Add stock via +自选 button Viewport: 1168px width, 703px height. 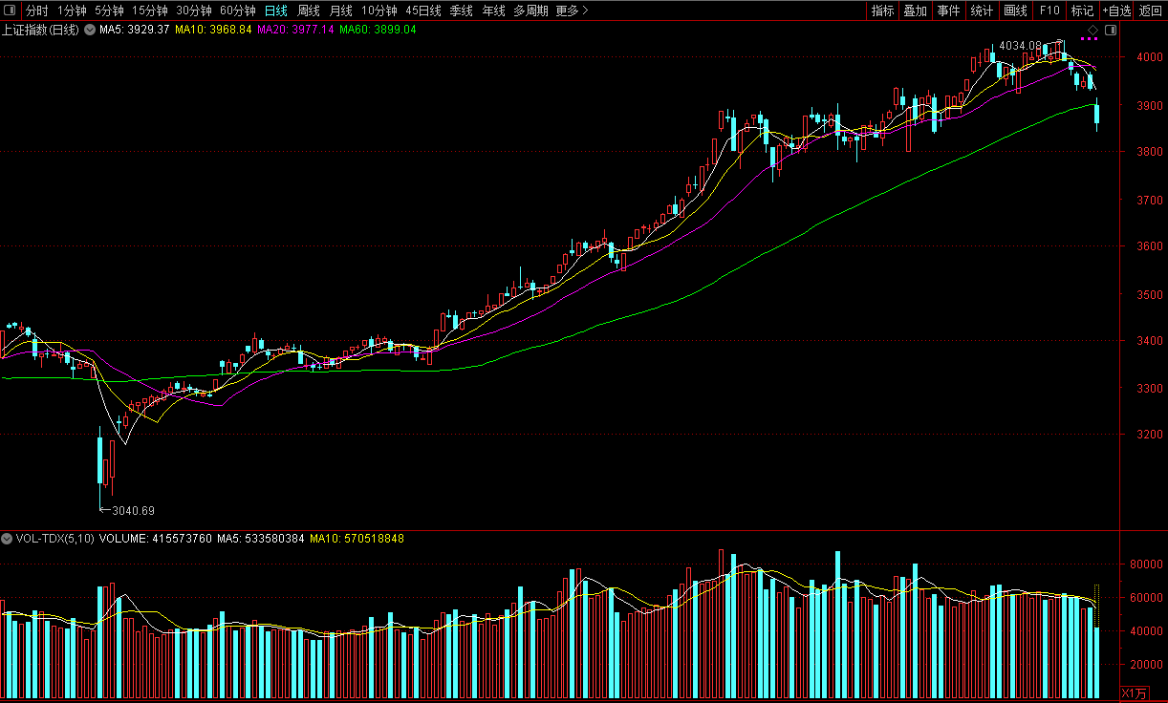[1115, 11]
